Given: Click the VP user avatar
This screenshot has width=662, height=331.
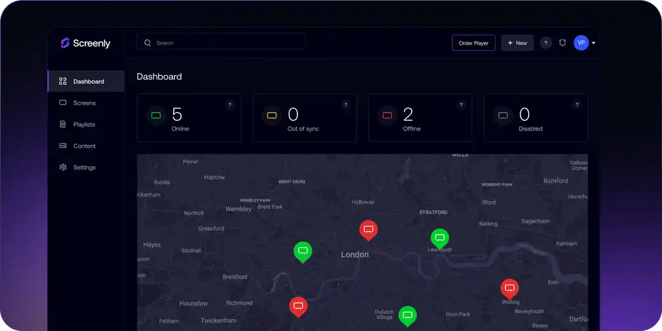Looking at the screenshot, I should 581,43.
